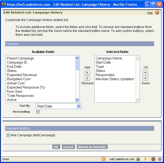Toggle the Descending checkbox
Image resolution: width=164 pixels, height=163 pixels.
pyautogui.click(x=38, y=112)
